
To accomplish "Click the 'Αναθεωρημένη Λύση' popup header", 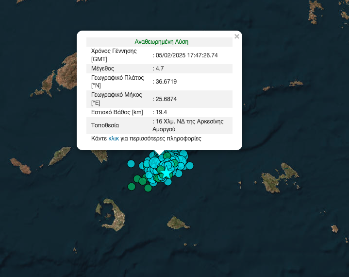I will pos(161,42).
